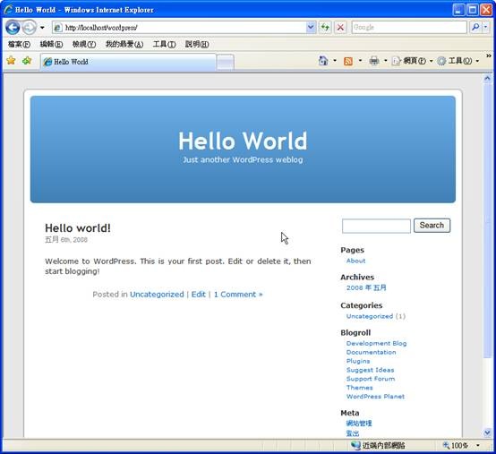Click the 近端內部網路 security zone status

click(378, 445)
